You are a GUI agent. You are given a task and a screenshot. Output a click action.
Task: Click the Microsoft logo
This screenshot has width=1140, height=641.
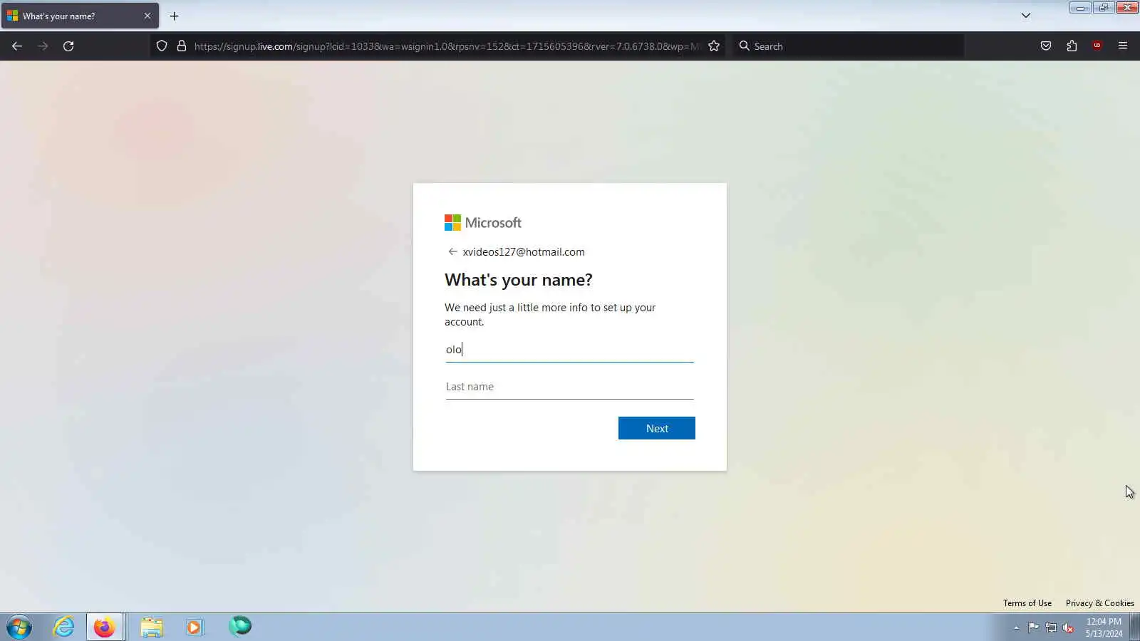click(483, 223)
